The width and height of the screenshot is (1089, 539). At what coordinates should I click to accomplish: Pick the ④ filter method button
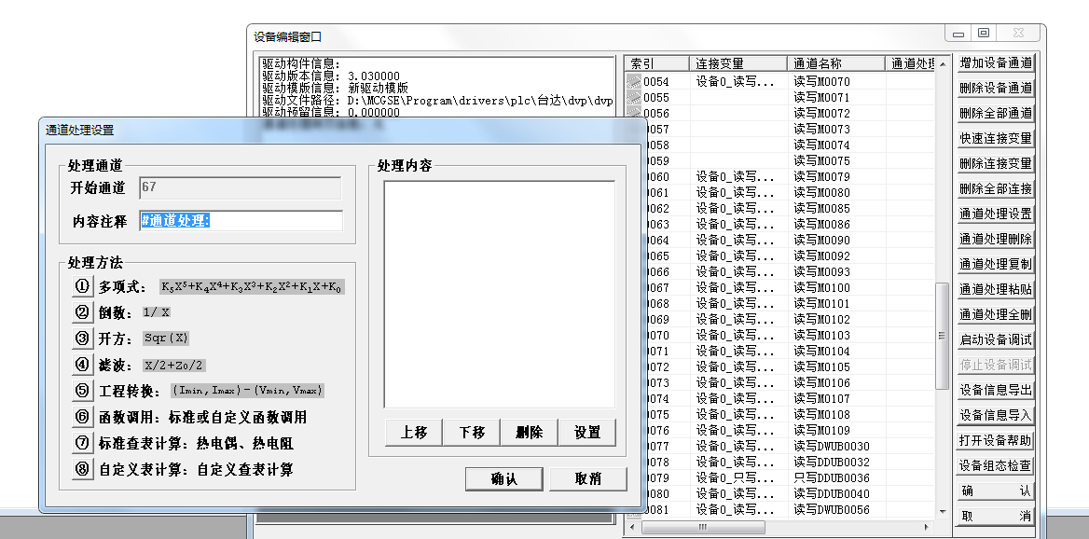(83, 365)
